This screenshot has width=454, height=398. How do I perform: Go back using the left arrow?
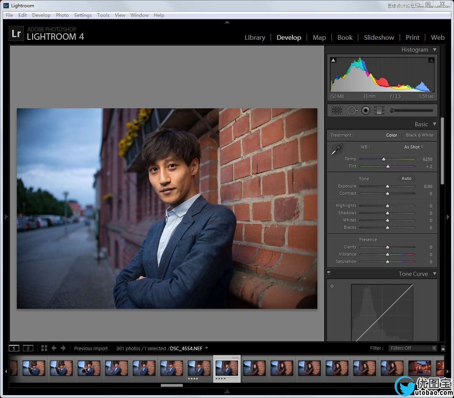pos(54,348)
